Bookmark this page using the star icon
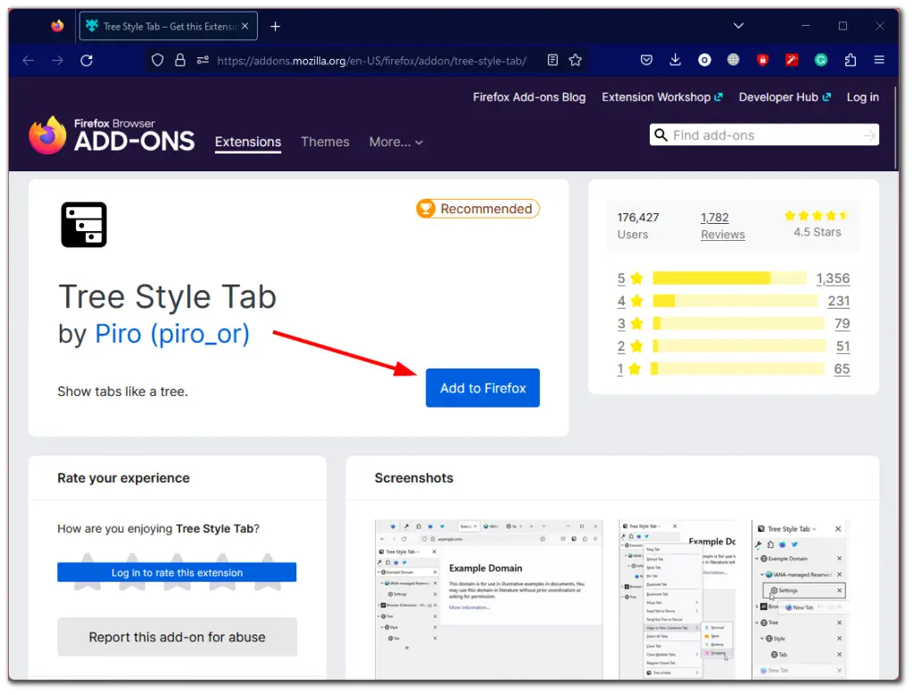The height and width of the screenshot is (695, 914). coord(575,61)
